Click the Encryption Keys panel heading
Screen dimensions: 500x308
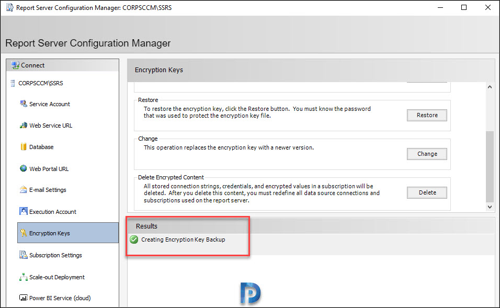(x=159, y=70)
